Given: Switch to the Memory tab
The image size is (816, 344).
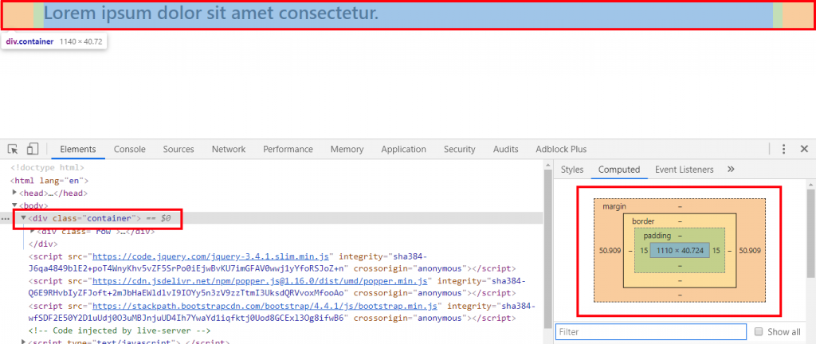Looking at the screenshot, I should [x=347, y=149].
